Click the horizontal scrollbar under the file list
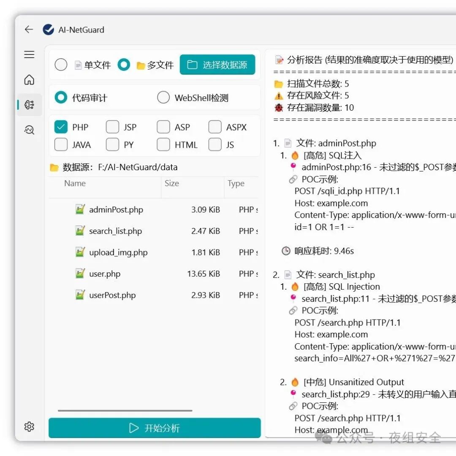The height and width of the screenshot is (456, 456). click(125, 411)
